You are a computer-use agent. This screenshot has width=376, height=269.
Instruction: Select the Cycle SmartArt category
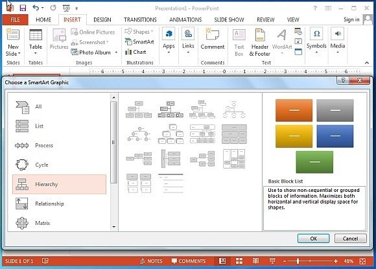(59, 165)
